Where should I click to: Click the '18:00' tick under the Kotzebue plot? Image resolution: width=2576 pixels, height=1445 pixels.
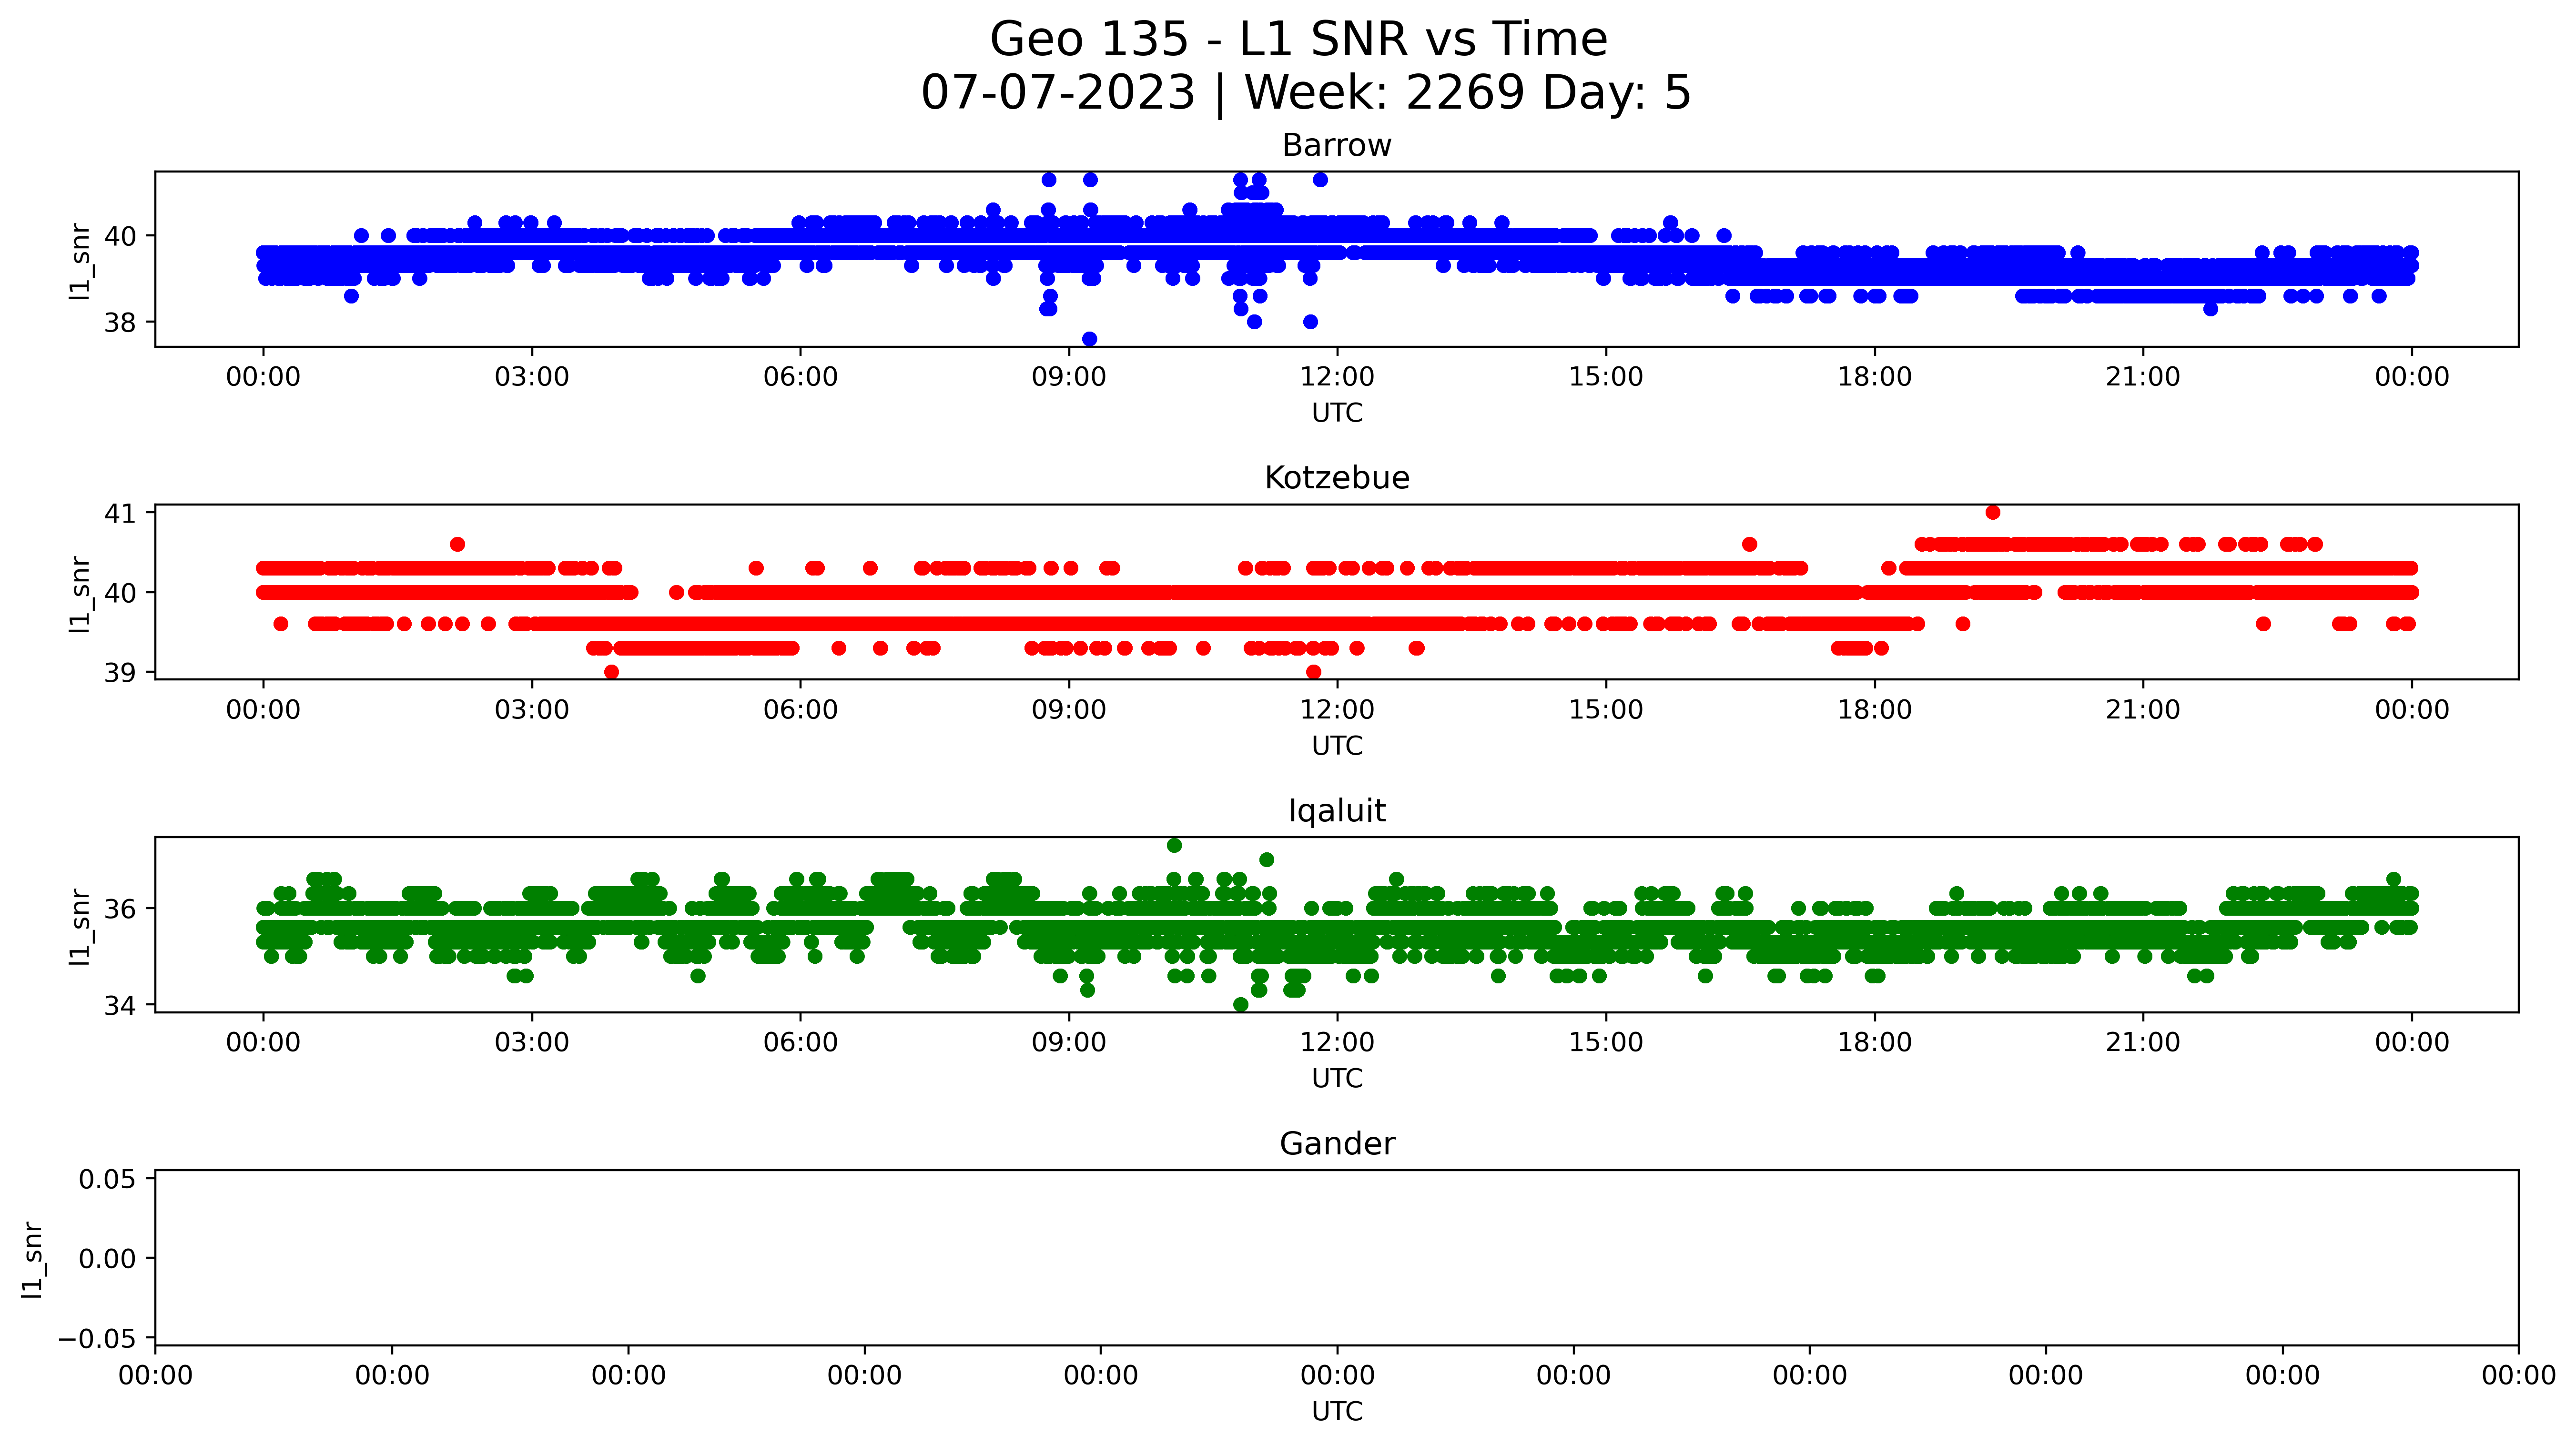click(x=1874, y=711)
